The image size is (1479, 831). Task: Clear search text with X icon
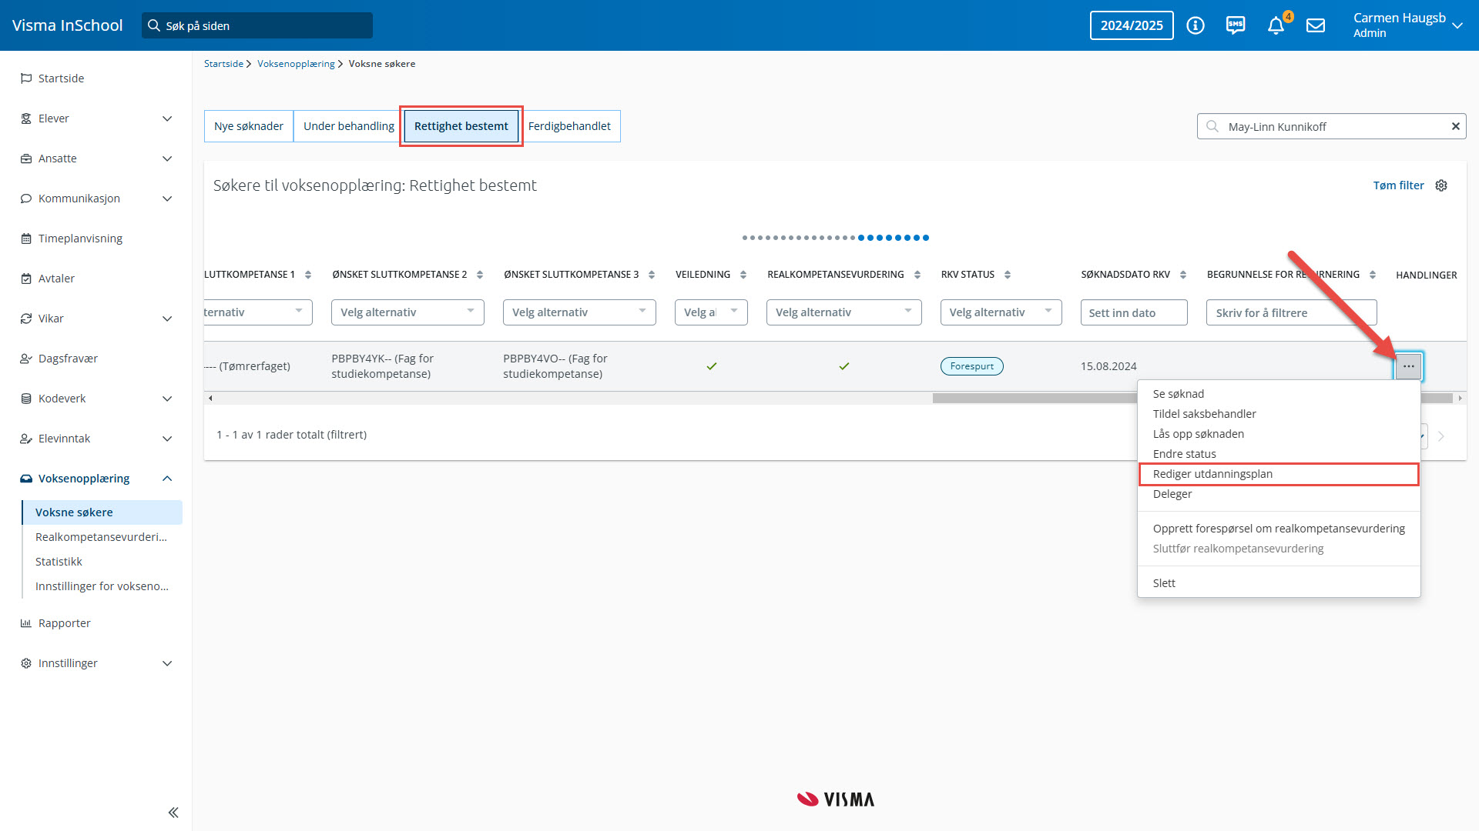1455,126
